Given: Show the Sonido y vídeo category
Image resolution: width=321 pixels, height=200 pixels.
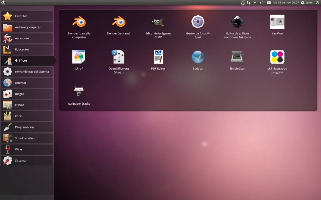Looking at the screenshot, I should pyautogui.click(x=27, y=138).
